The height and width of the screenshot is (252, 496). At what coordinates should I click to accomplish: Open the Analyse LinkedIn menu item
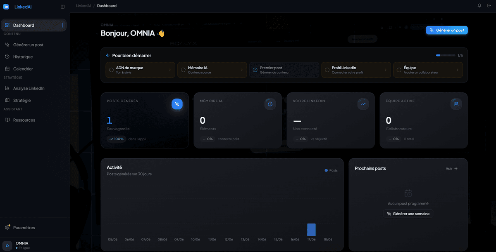pos(33,88)
